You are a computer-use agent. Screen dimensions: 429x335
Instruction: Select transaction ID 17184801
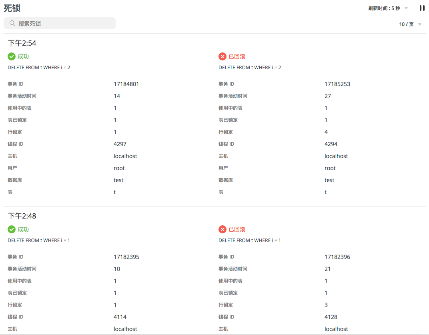coord(126,84)
